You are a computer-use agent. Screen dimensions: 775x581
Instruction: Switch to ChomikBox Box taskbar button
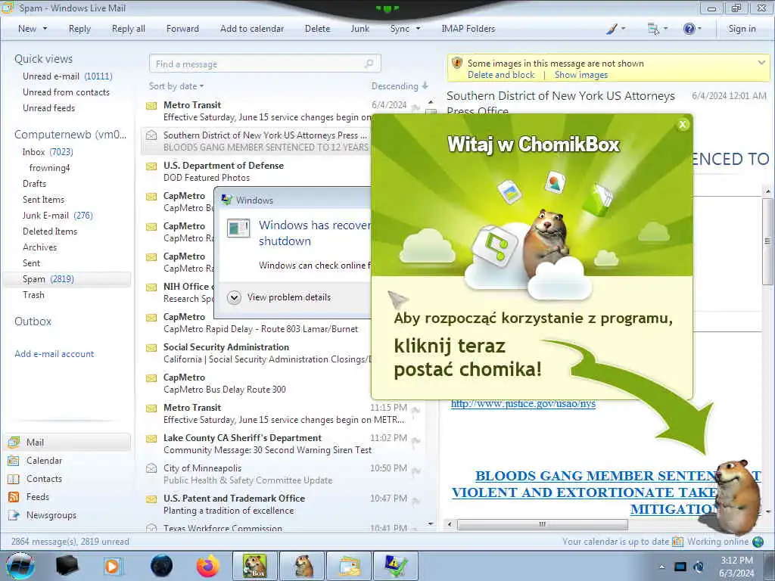coord(255,566)
